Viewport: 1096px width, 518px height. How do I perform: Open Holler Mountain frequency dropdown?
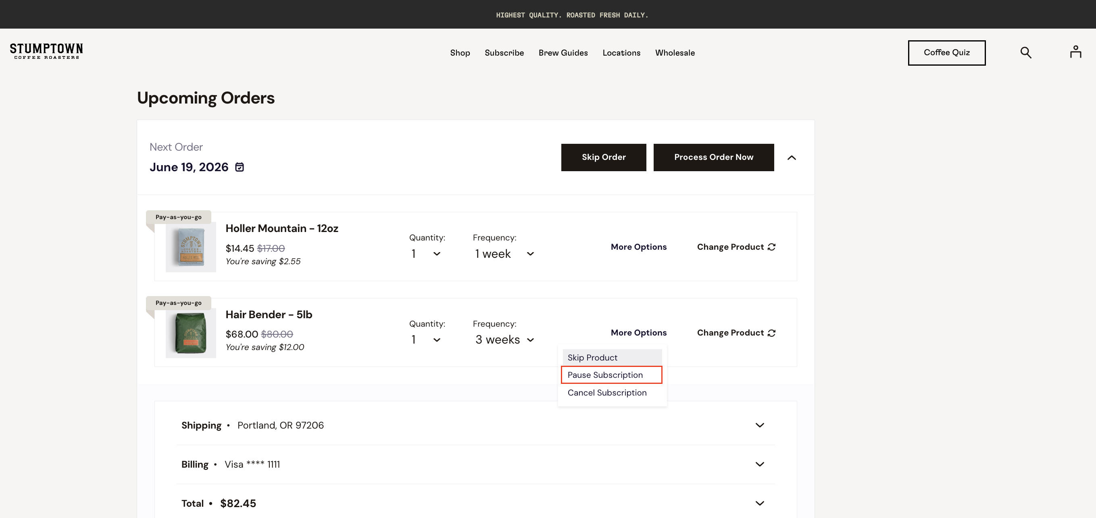(504, 254)
